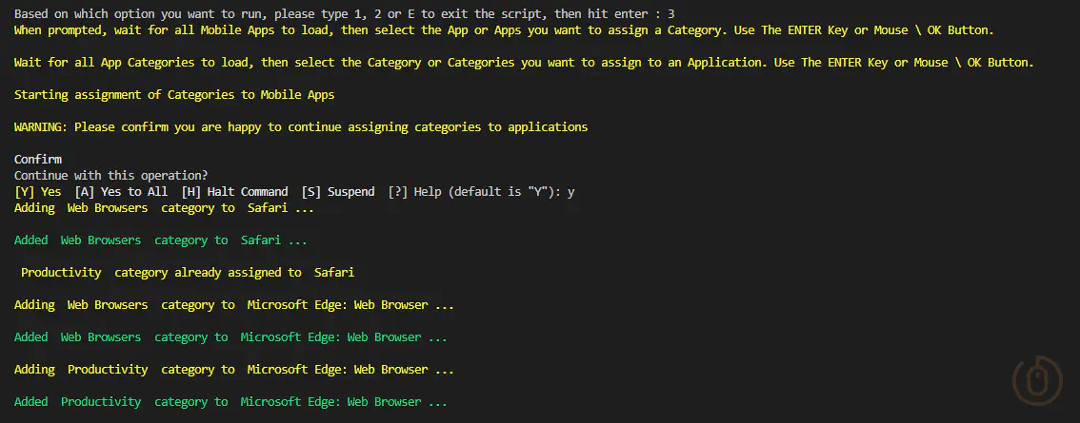Click "Starting assignment of Categories to Mobile Apps" line
Image resolution: width=1080 pixels, height=423 pixels.
[x=174, y=94]
